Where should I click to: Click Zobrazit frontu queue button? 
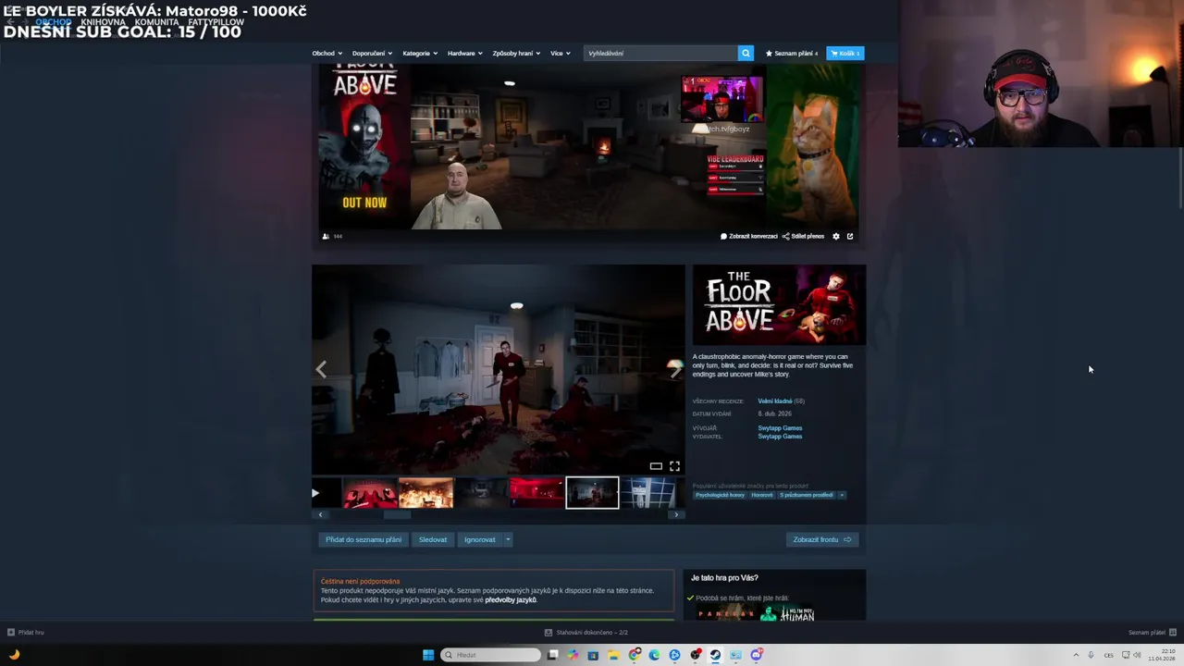821,539
